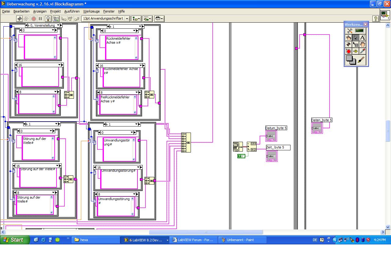
Task: Open the Ausführen menu
Action: coord(72,11)
